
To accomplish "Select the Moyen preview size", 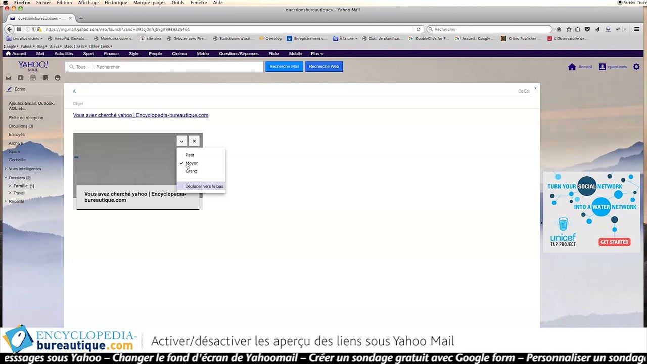I will pos(192,163).
